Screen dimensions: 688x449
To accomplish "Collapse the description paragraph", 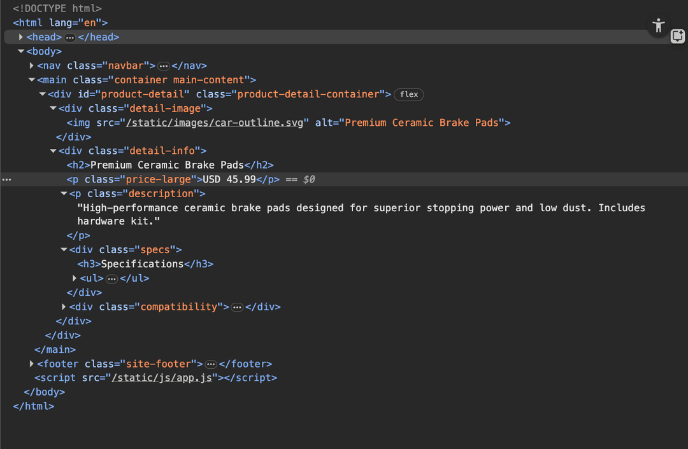I will [64, 193].
